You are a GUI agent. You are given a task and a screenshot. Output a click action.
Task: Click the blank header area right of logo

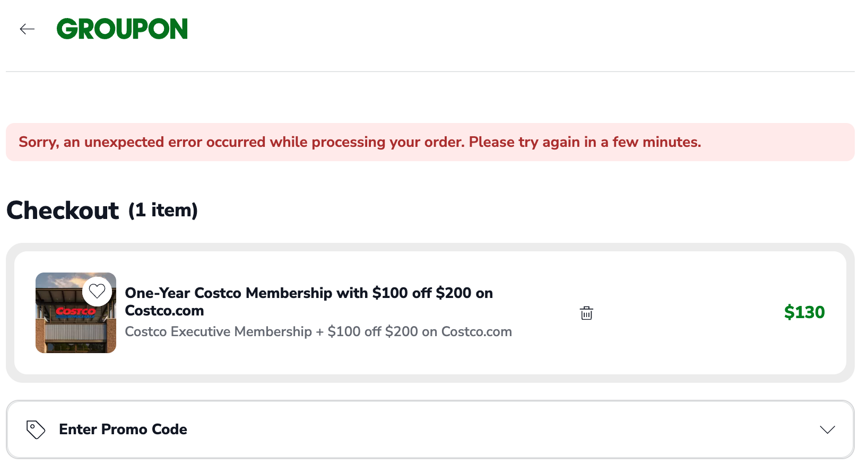click(478, 29)
